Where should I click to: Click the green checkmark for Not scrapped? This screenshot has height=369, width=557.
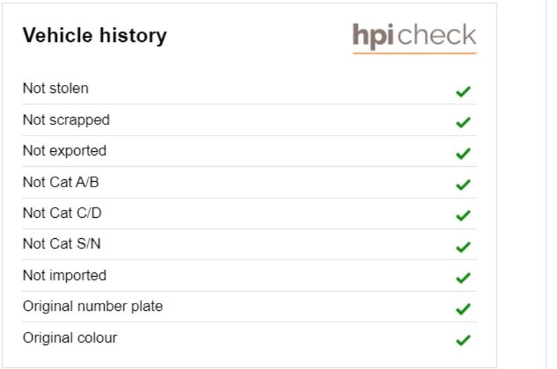pyautogui.click(x=463, y=122)
